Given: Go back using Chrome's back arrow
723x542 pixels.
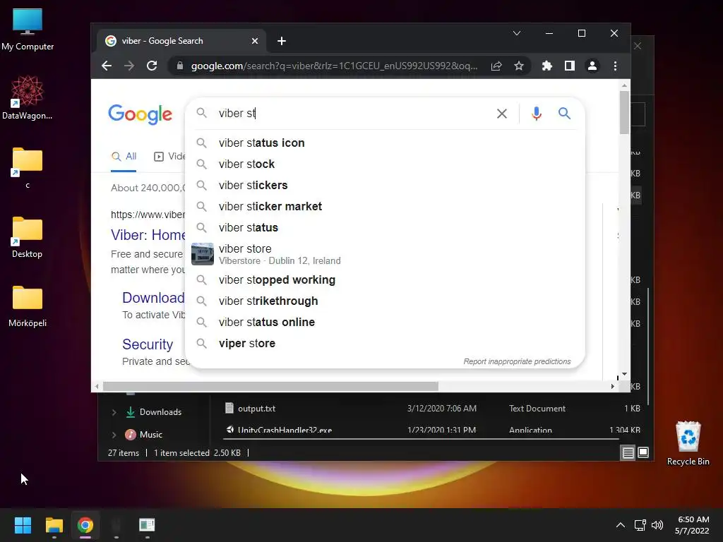Looking at the screenshot, I should click(x=107, y=66).
